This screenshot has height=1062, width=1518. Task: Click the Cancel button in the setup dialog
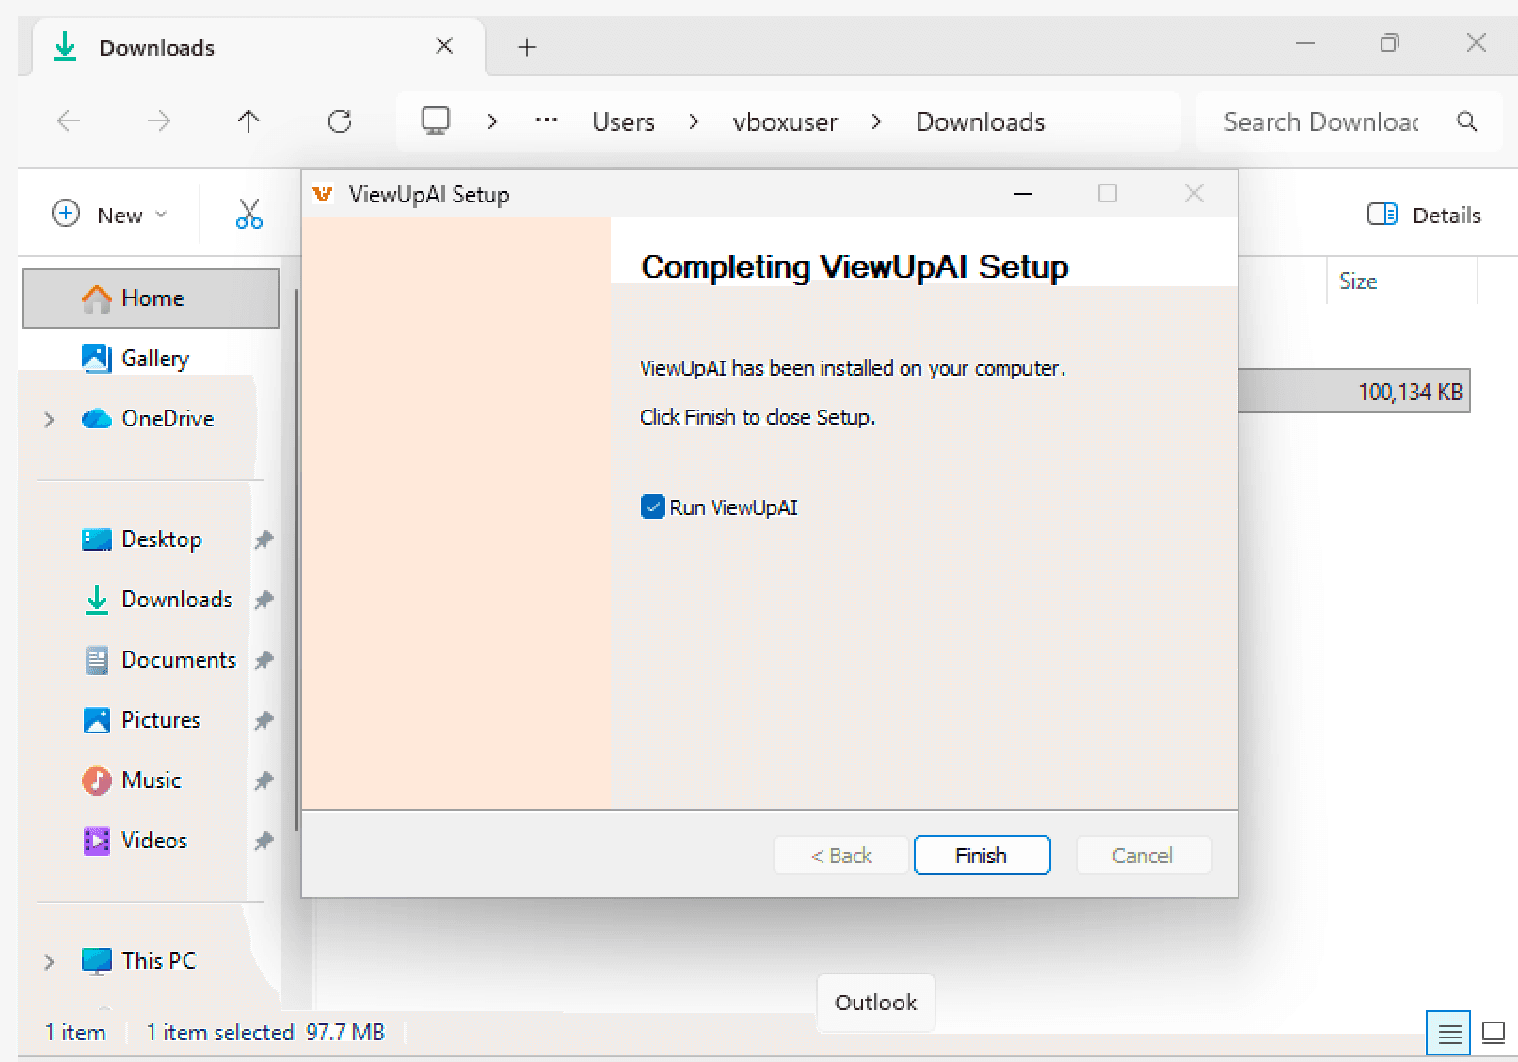pyautogui.click(x=1142, y=855)
